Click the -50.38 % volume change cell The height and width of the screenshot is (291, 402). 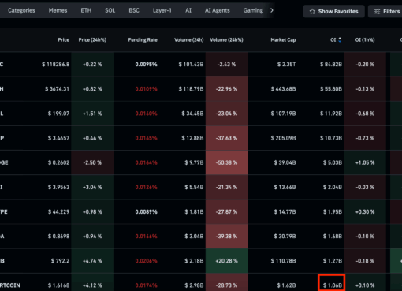click(x=226, y=162)
